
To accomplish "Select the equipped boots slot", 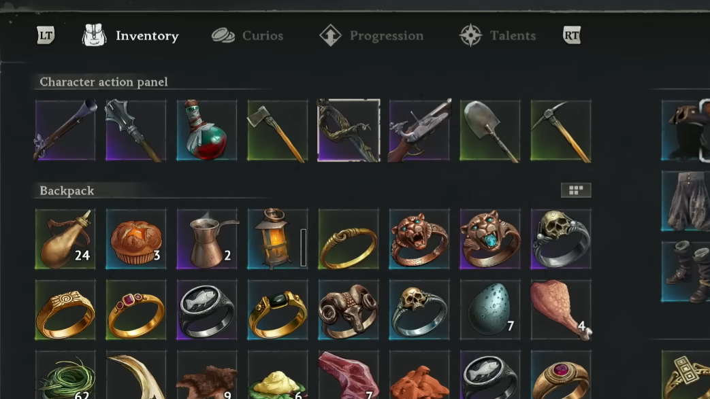I will pyautogui.click(x=685, y=271).
